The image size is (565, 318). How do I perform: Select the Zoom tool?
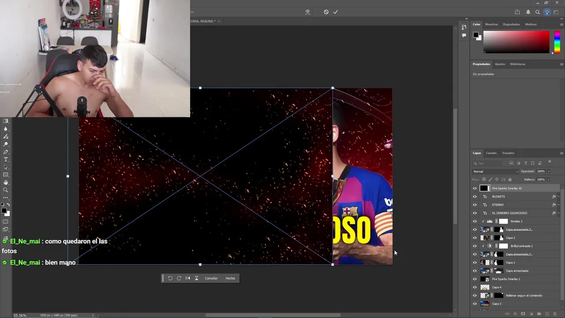click(6, 190)
